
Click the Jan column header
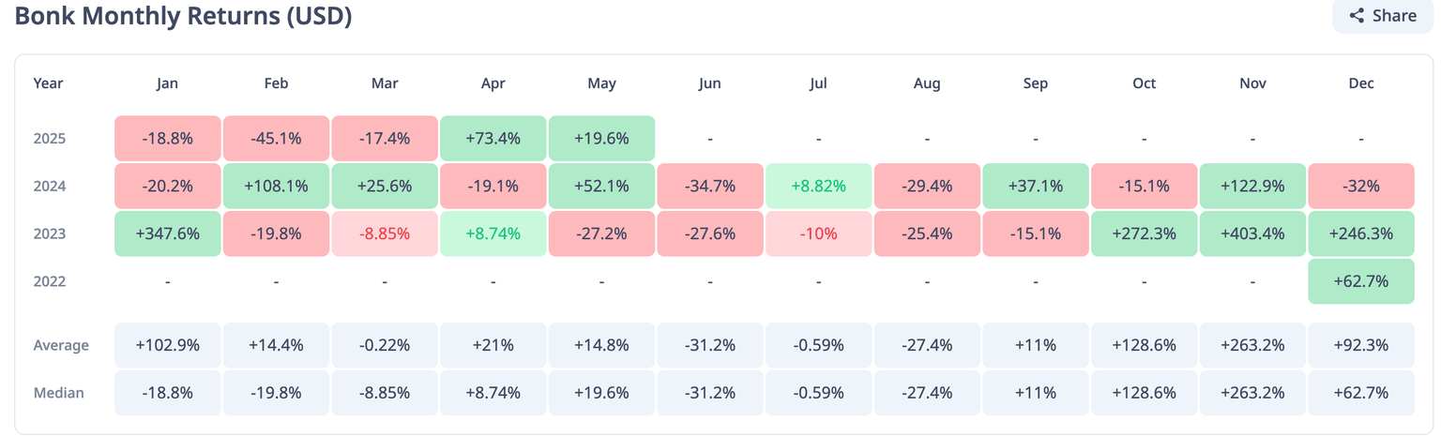[x=167, y=83]
